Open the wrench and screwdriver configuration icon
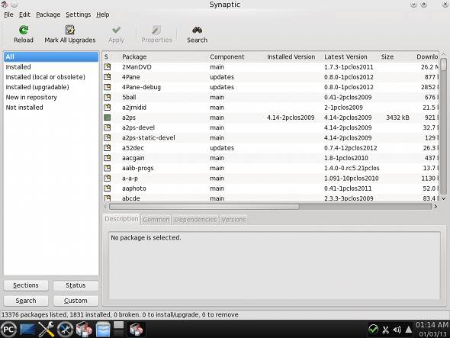 [x=47, y=330]
